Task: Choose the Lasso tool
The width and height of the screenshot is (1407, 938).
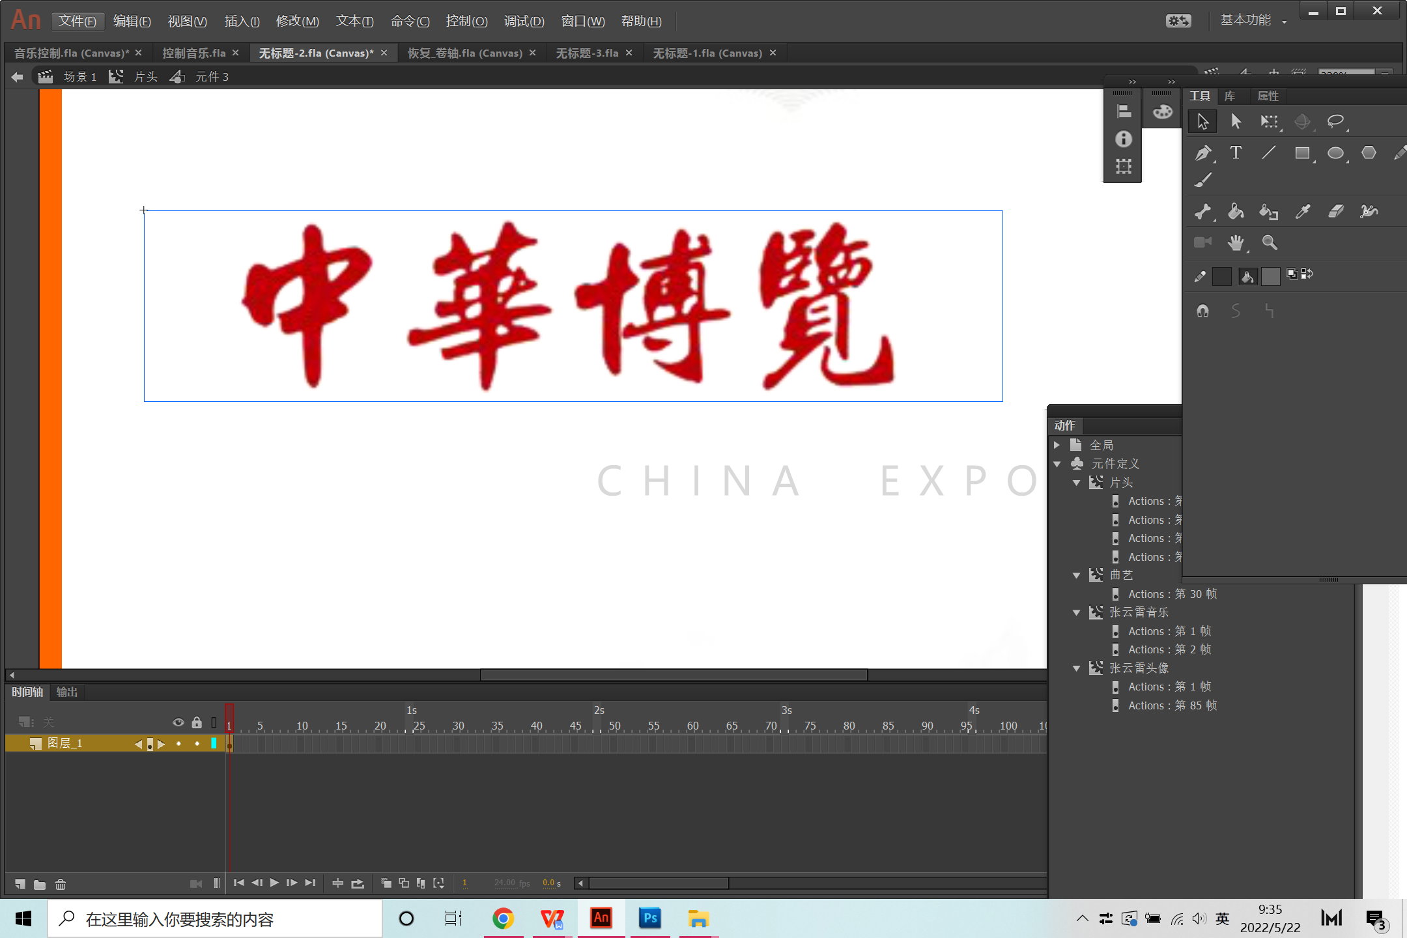Action: [x=1335, y=121]
